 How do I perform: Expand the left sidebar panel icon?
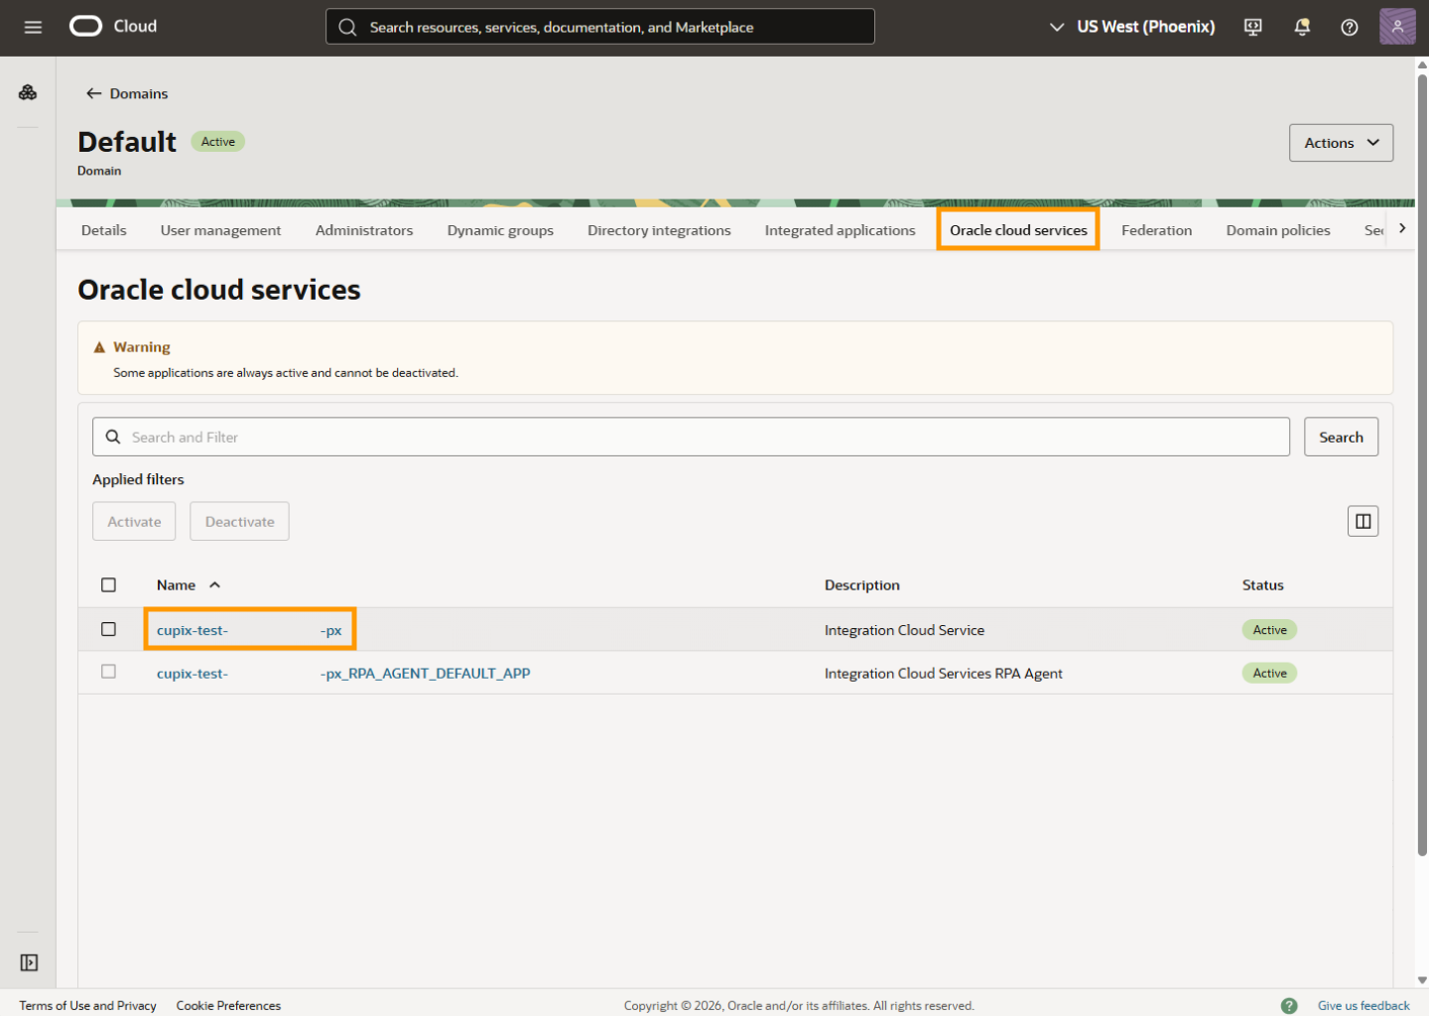point(29,962)
